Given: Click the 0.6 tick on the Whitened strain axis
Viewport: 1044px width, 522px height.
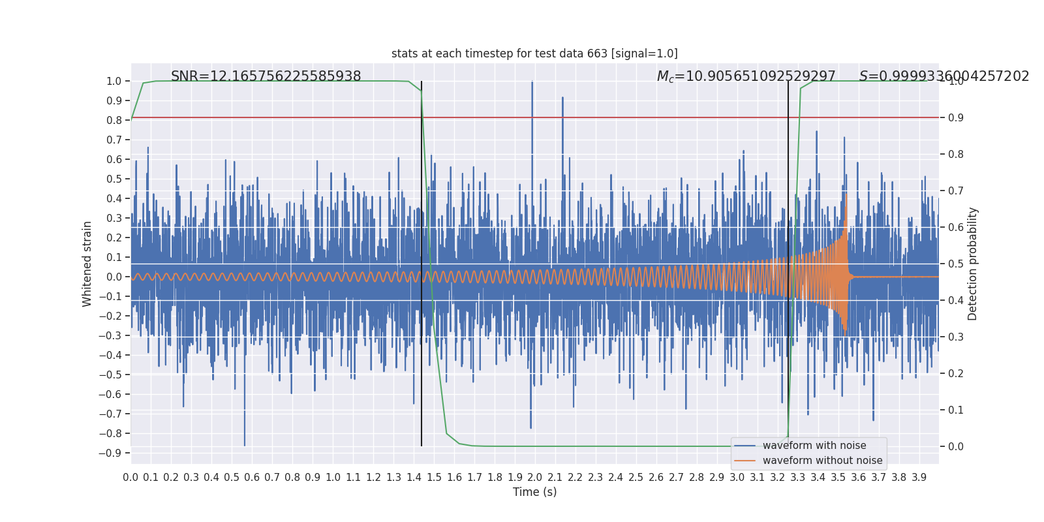Looking at the screenshot, I should [114, 160].
